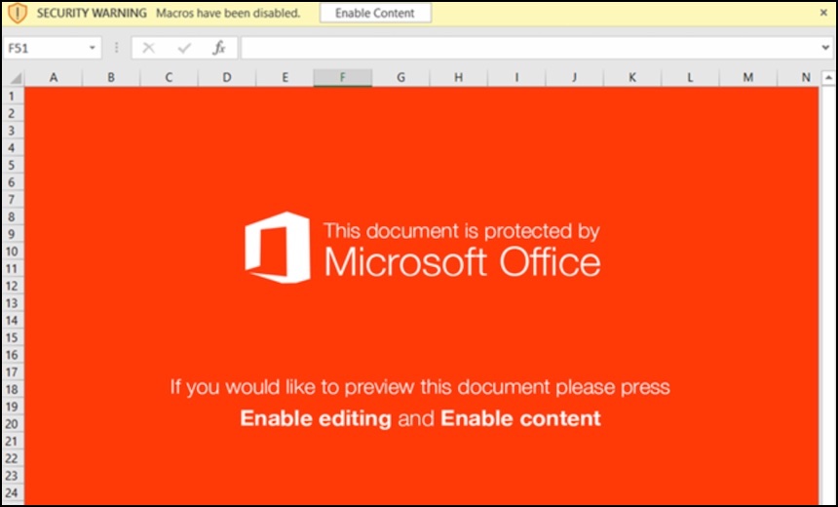Select column H header
Viewport: 838px width, 507px height.
click(x=459, y=78)
